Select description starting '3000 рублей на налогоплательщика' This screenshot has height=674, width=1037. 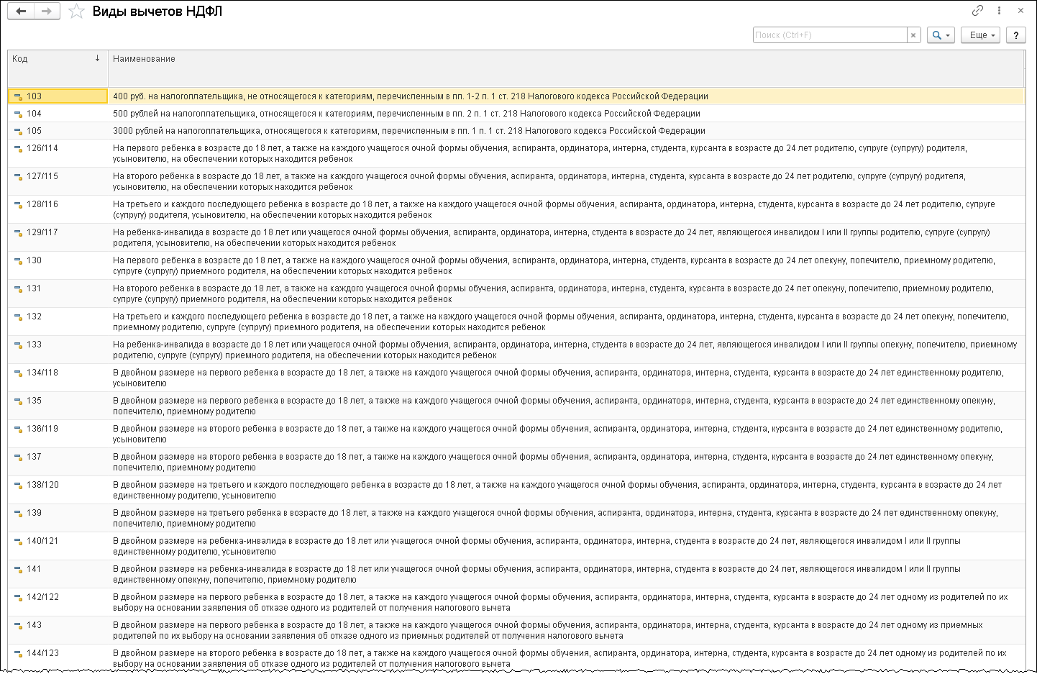(x=409, y=131)
